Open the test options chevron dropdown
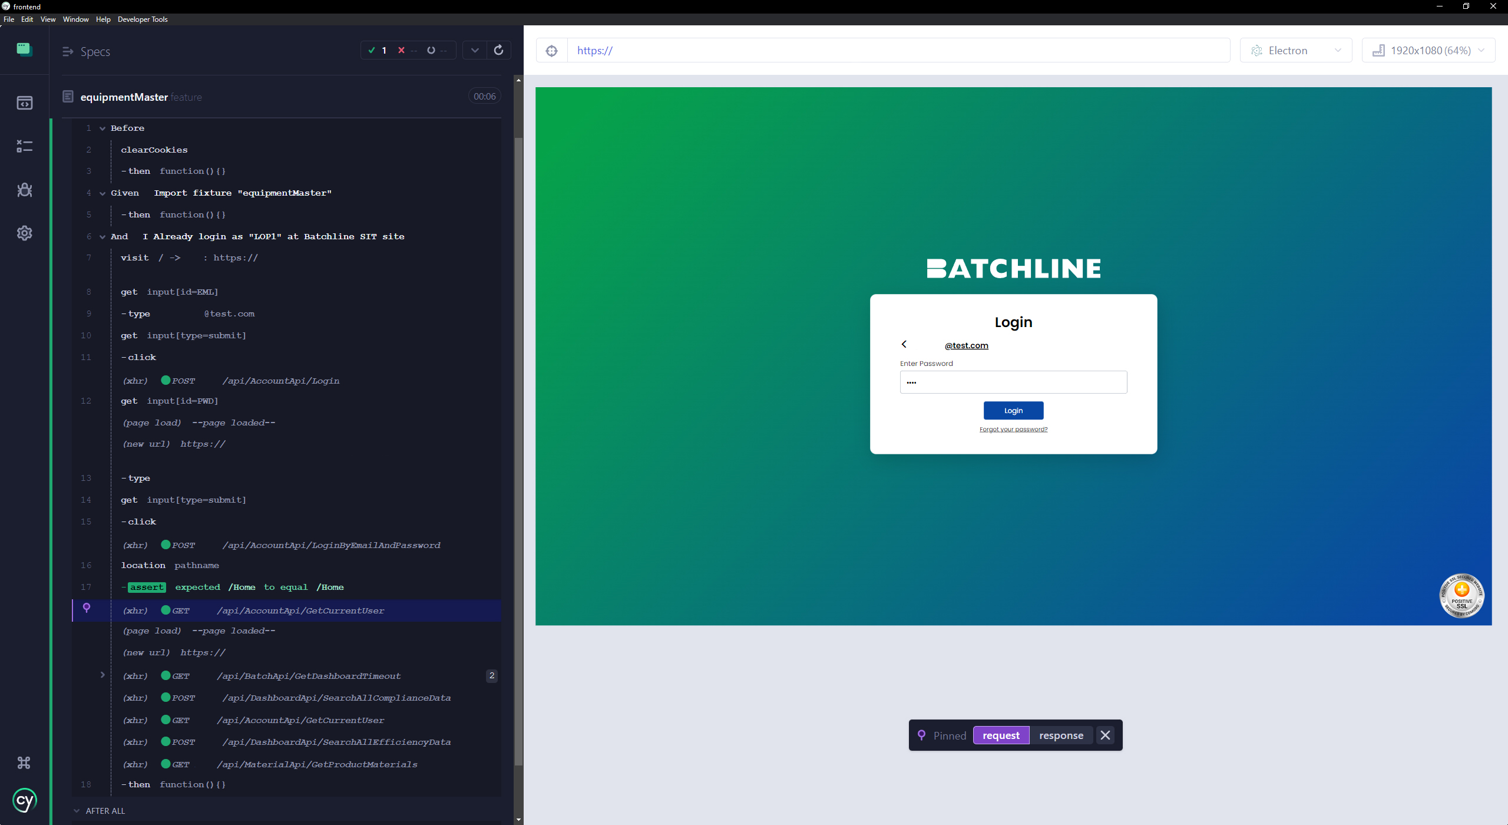The image size is (1508, 825). [x=475, y=50]
